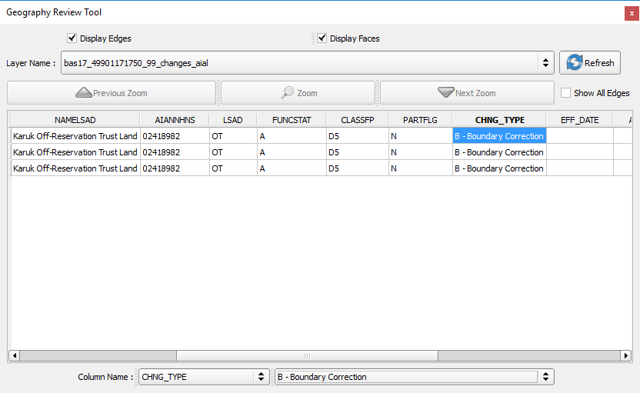
Task: Open the Layer Name dropdown
Action: click(308, 63)
